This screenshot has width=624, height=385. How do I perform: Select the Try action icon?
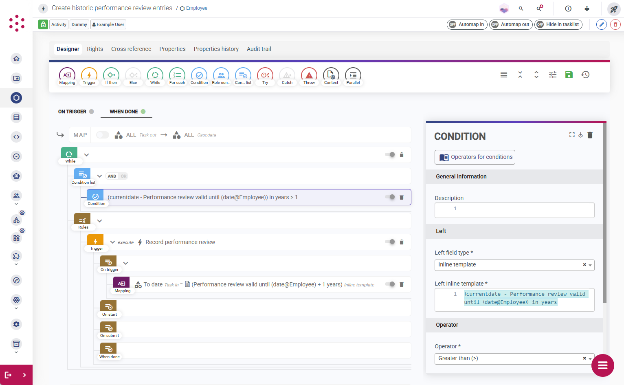[265, 76]
